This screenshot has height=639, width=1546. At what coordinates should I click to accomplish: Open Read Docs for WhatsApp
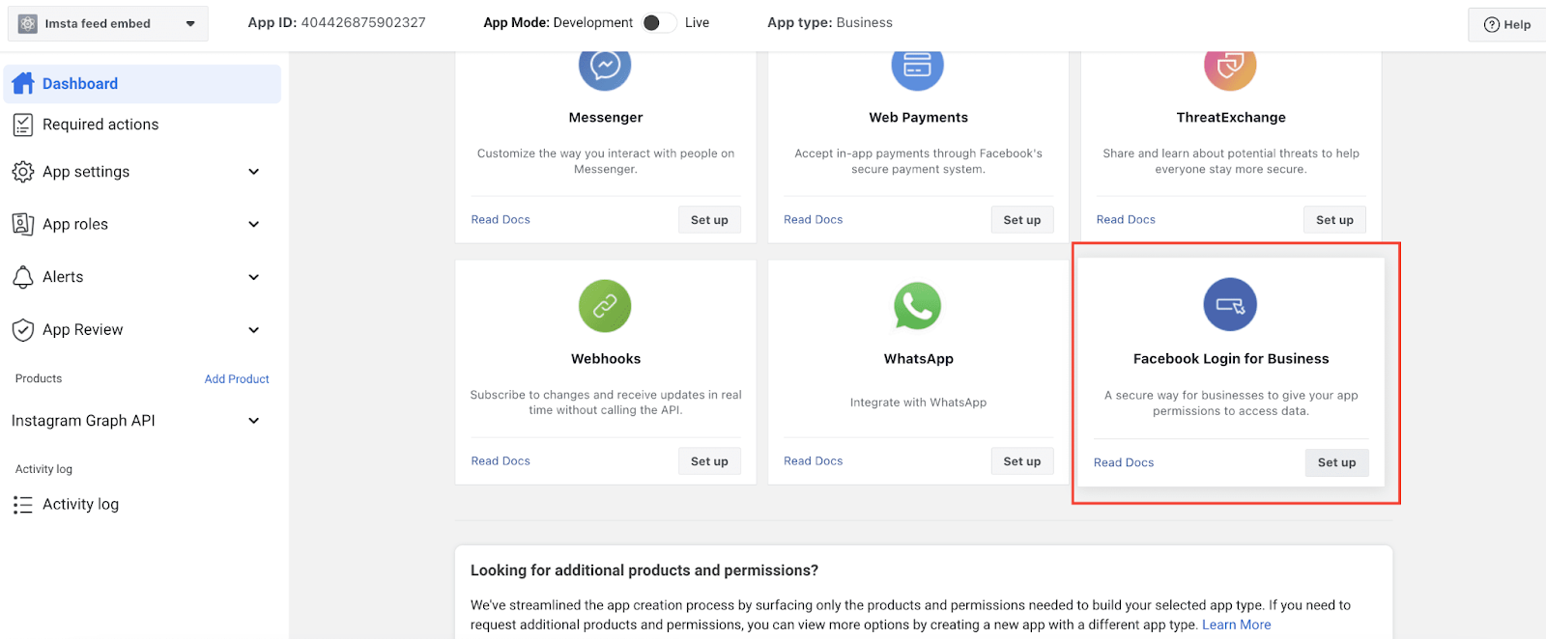click(814, 461)
